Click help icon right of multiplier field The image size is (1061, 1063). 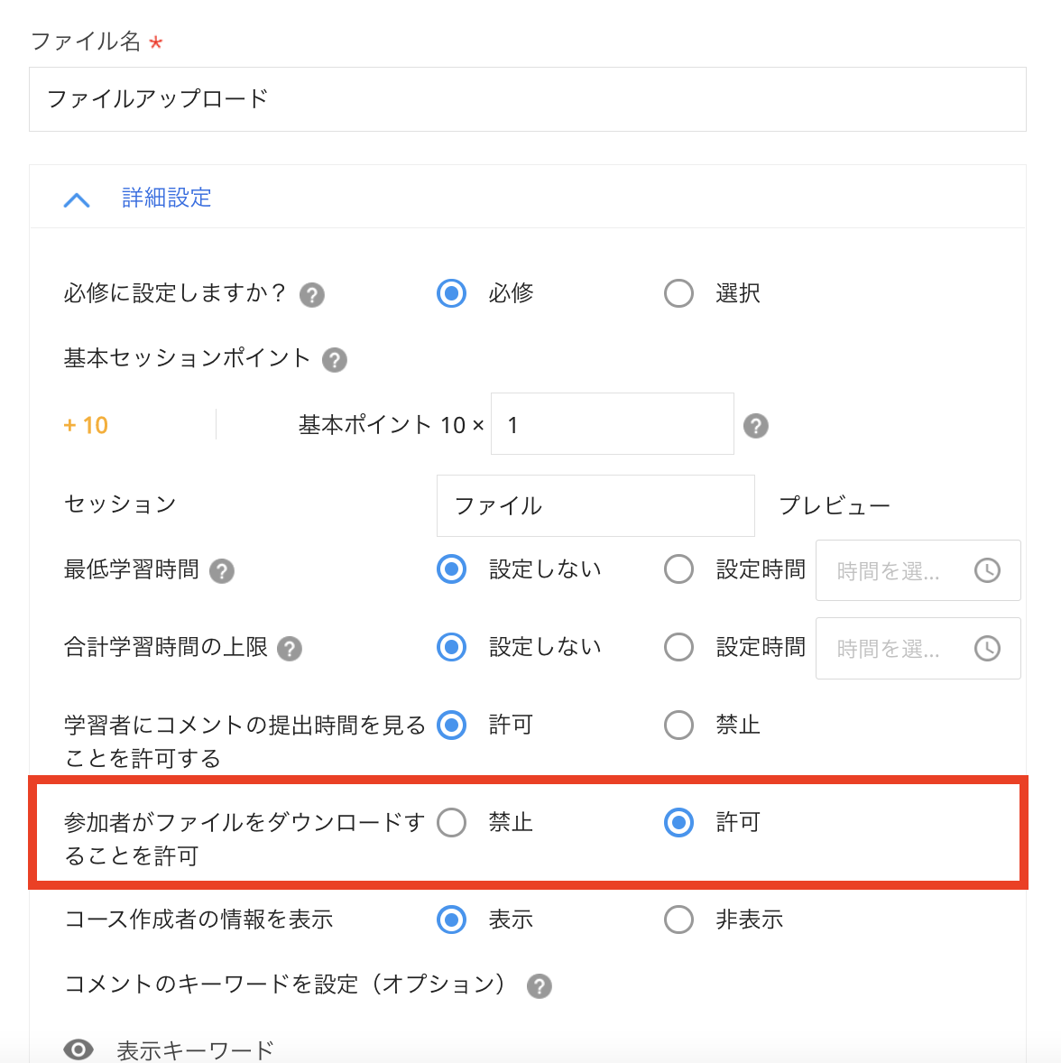[756, 426]
